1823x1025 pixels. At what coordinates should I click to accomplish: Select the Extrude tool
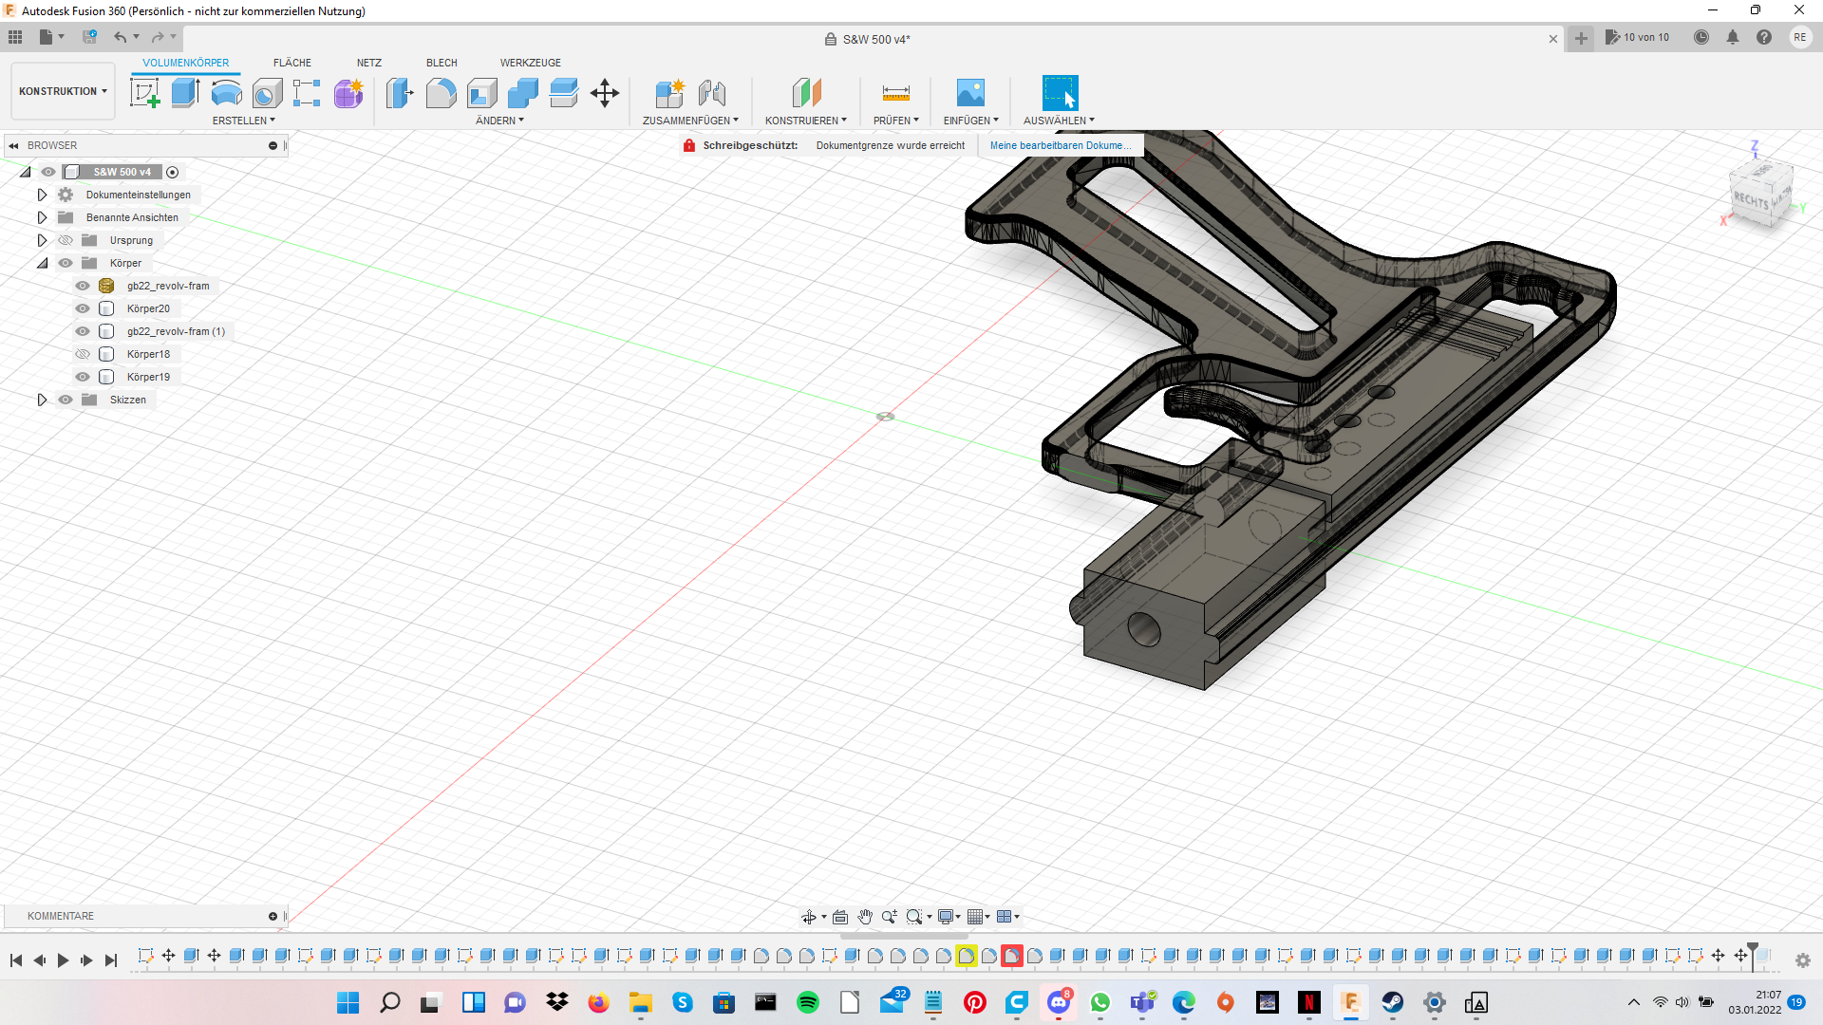183,92
